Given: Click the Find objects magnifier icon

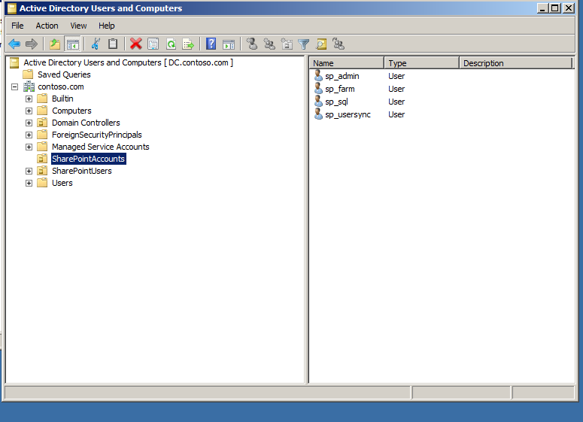Looking at the screenshot, I should (321, 44).
